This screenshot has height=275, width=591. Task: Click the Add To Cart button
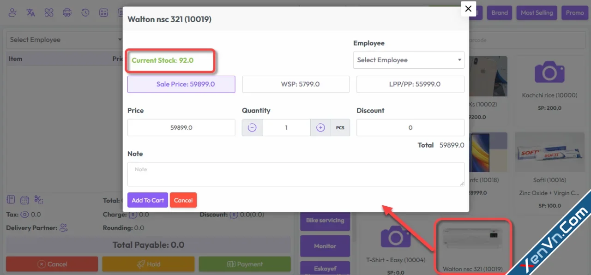tap(148, 200)
